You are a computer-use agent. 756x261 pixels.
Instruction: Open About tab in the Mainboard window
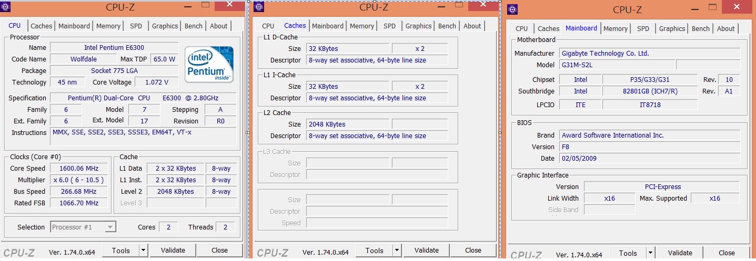pos(725,28)
